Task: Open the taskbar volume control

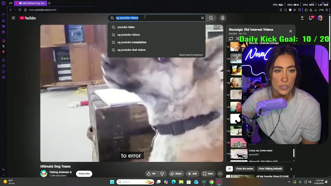Action: [x=310, y=182]
